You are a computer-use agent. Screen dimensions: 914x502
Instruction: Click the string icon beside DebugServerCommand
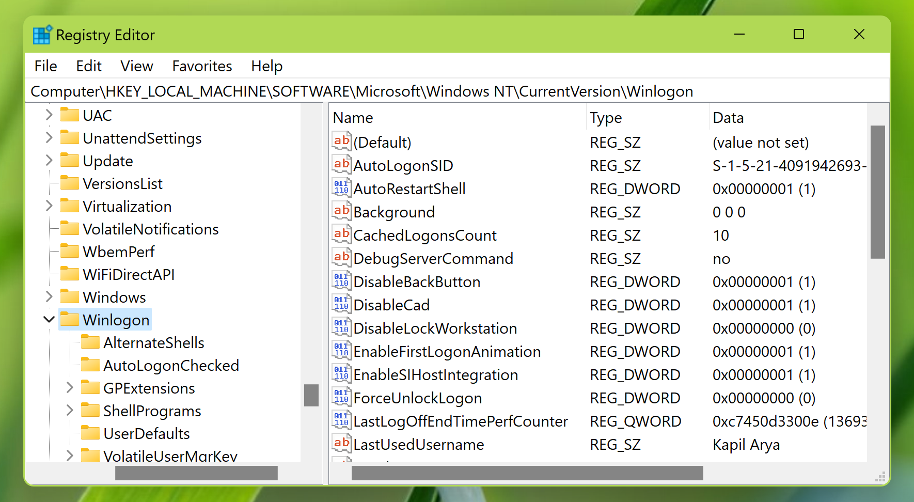click(x=341, y=257)
